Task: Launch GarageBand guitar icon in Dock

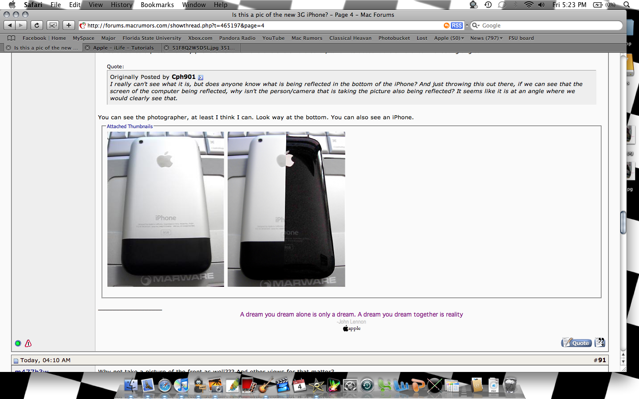Action: [x=266, y=385]
